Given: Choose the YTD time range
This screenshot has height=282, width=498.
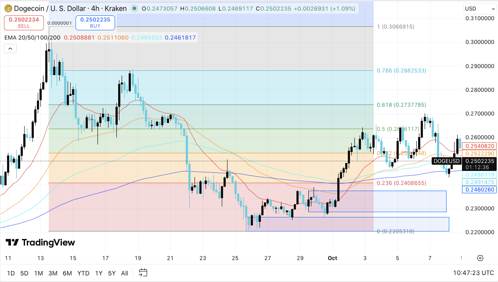Looking at the screenshot, I should point(83,273).
